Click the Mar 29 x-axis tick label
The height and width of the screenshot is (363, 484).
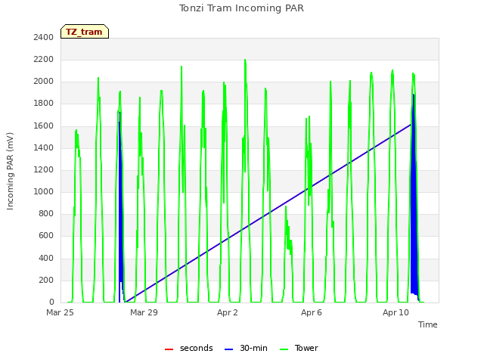coord(144,312)
